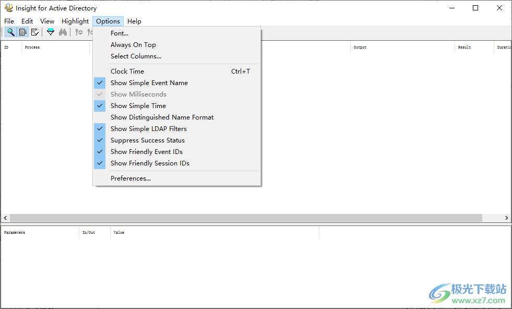Click the Value column header

[x=215, y=232]
